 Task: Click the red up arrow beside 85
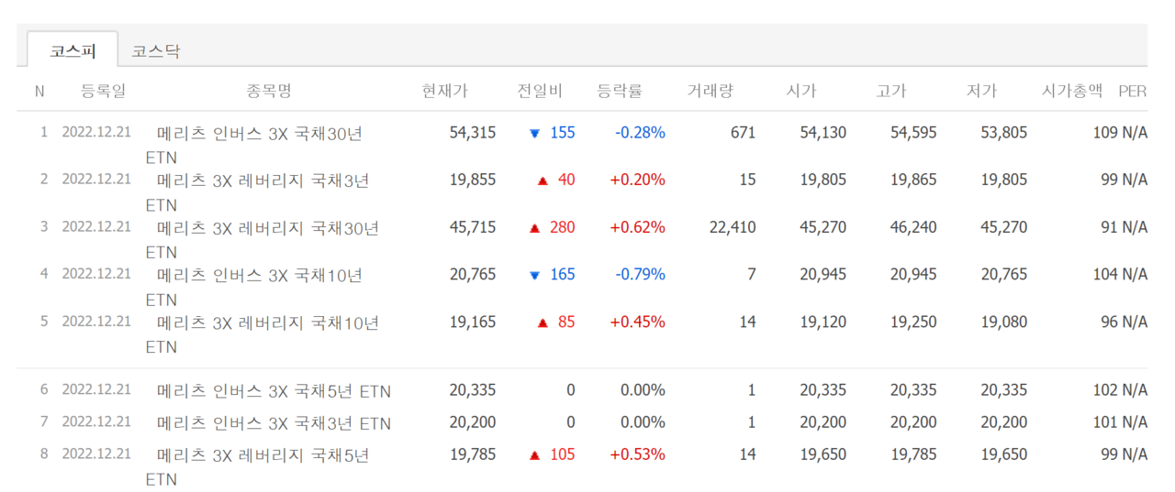pos(543,323)
